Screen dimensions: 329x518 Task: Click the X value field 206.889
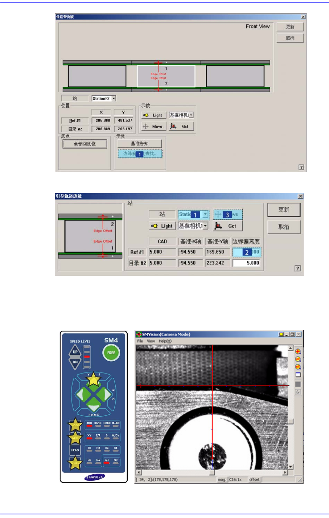102,129
